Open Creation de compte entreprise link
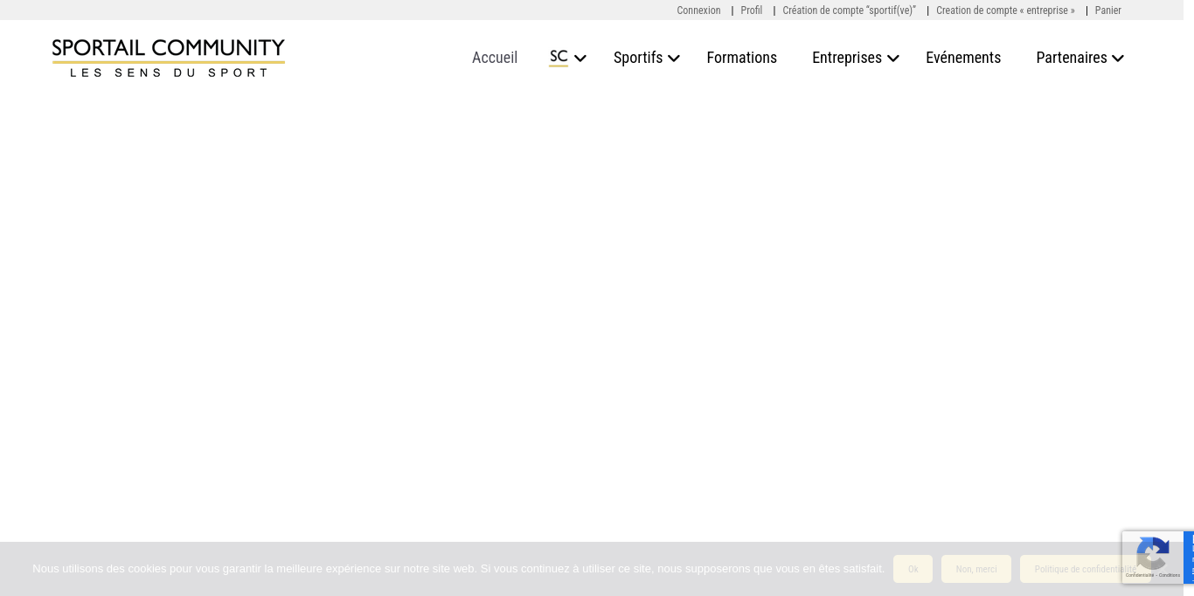 pyautogui.click(x=1005, y=10)
